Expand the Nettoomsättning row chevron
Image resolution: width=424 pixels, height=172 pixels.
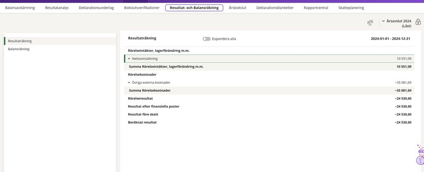click(x=129, y=59)
